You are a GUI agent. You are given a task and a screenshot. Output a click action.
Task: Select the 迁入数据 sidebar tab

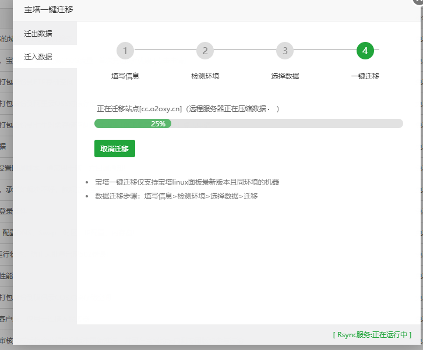coord(45,56)
